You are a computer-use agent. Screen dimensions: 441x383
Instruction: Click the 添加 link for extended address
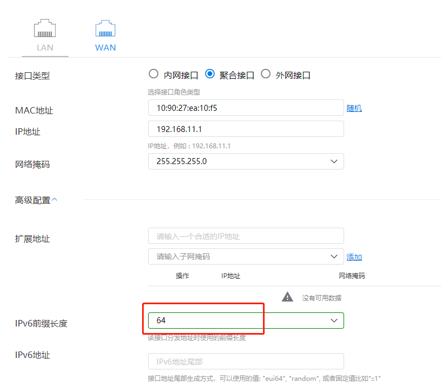coord(354,257)
